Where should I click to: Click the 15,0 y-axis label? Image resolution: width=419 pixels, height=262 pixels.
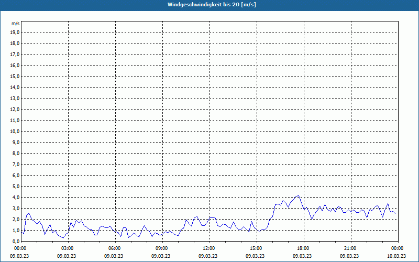pos(15,76)
